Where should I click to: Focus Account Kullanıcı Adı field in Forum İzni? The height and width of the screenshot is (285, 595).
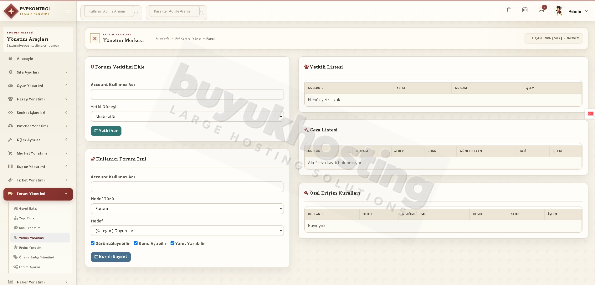click(x=187, y=187)
